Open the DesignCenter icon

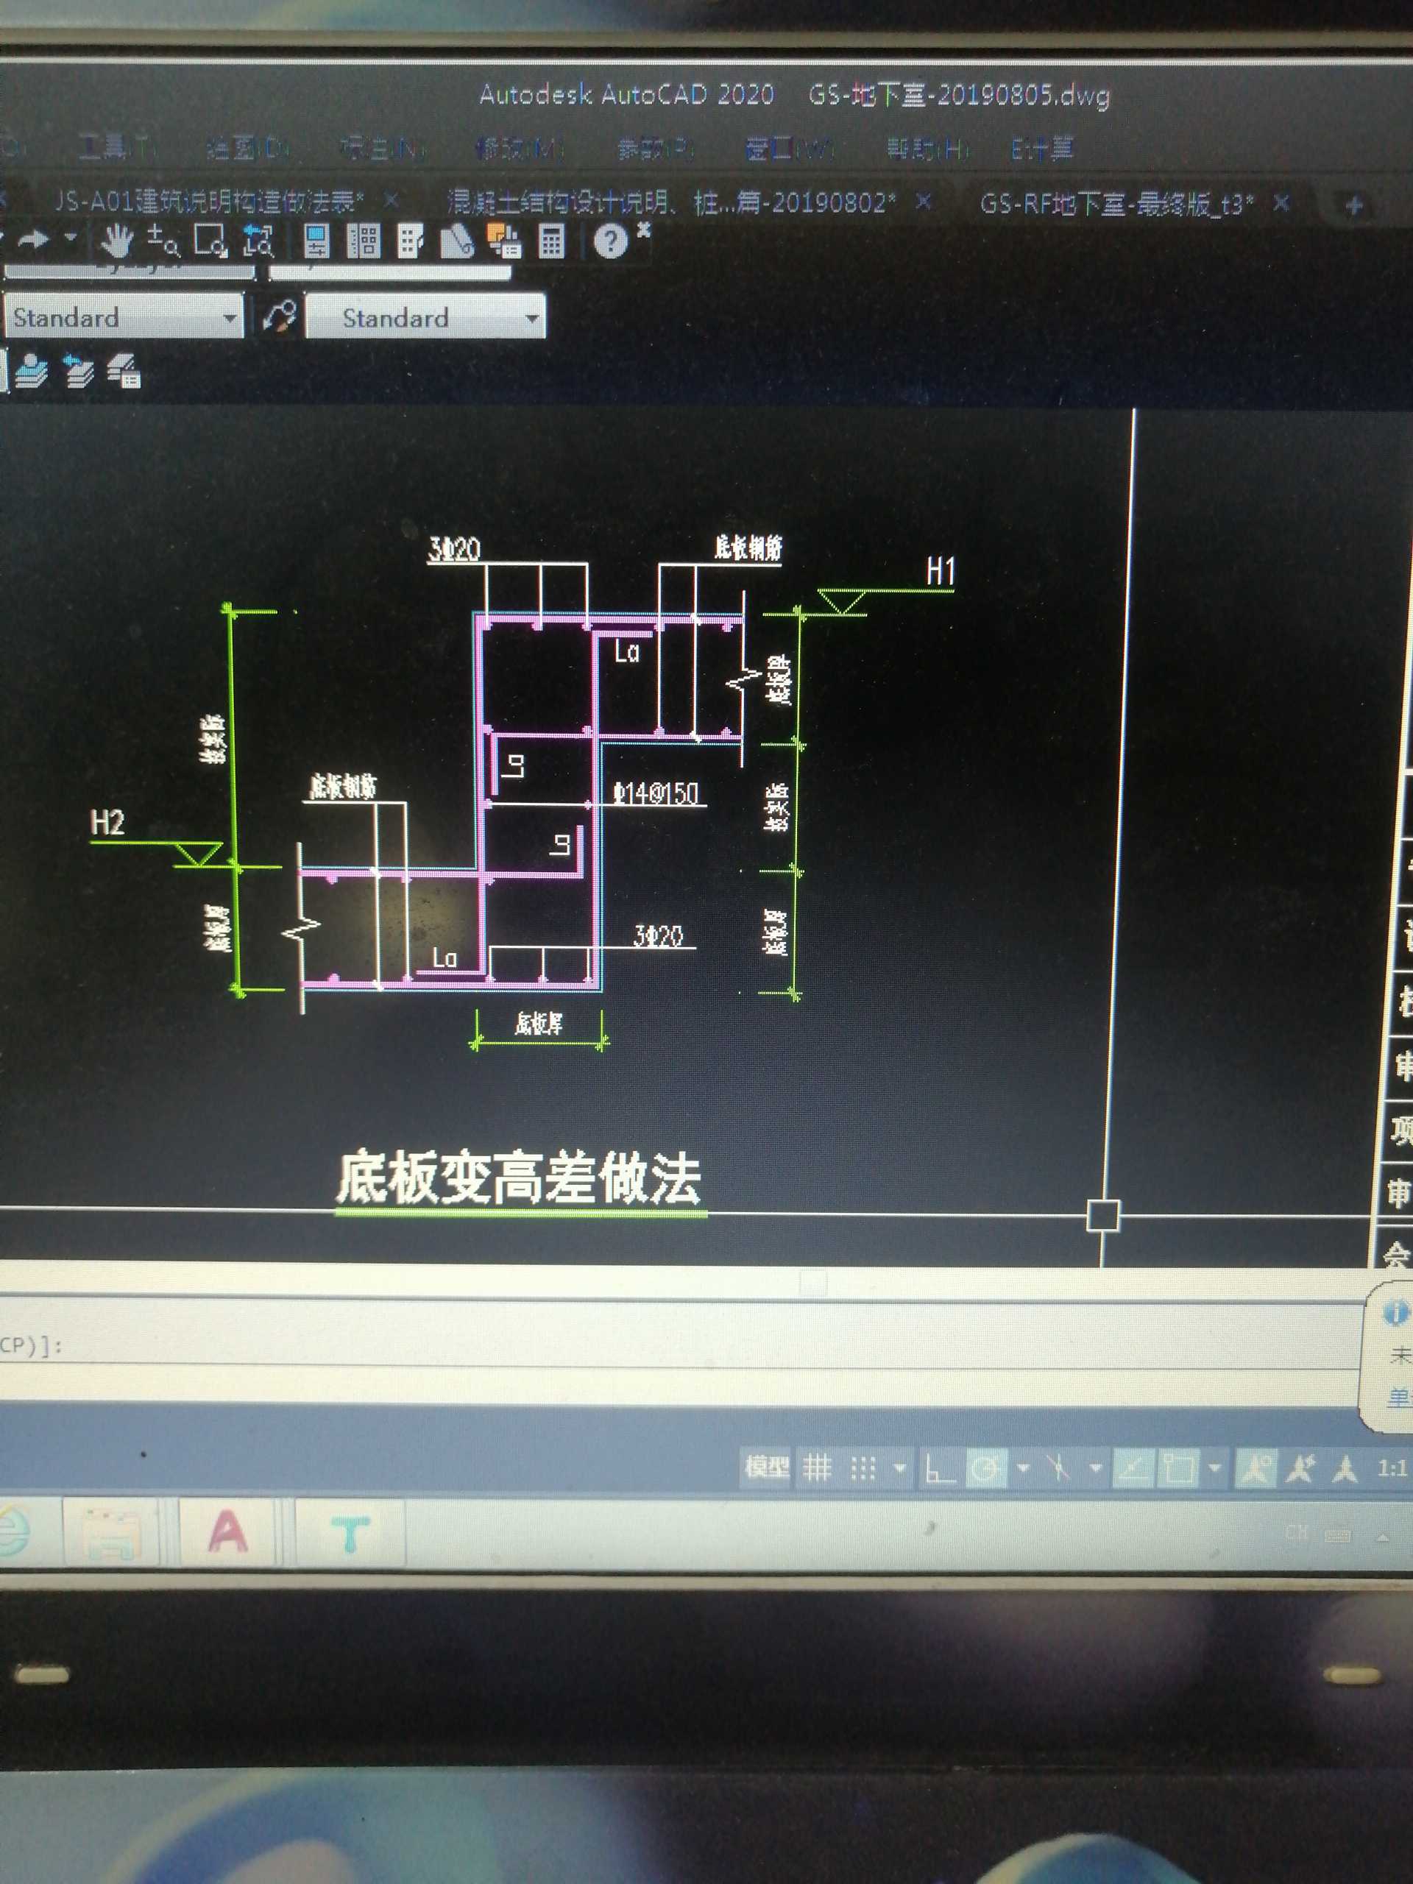[x=364, y=241]
